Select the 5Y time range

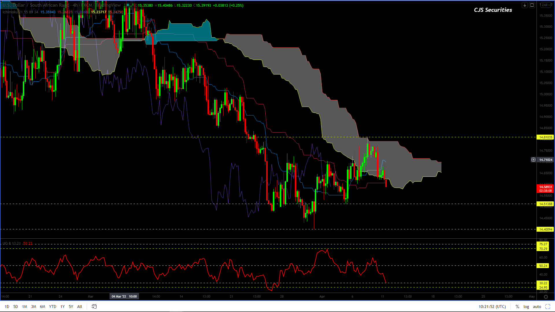[71, 307]
